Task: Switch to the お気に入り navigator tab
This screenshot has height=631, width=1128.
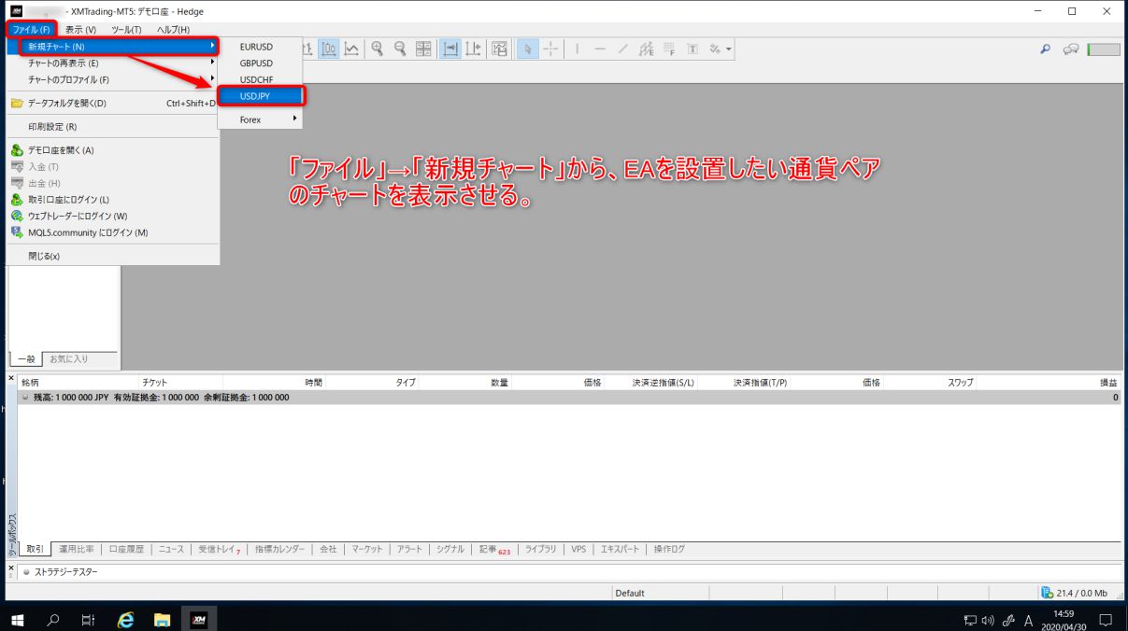Action: point(69,359)
